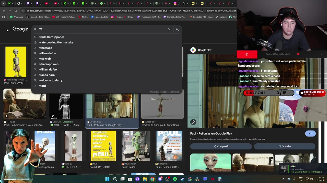Open the green r/alien Paul thumbnail
Viewport: 327px width, 183px height.
point(136,146)
